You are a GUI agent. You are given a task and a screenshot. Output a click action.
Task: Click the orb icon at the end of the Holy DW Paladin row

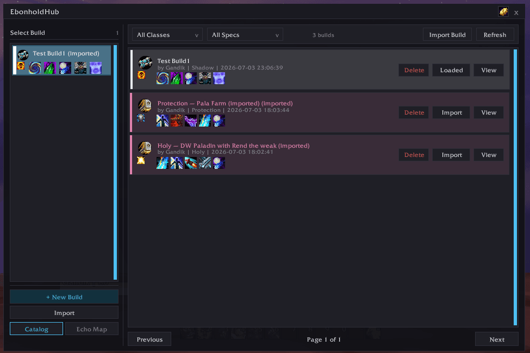click(219, 163)
